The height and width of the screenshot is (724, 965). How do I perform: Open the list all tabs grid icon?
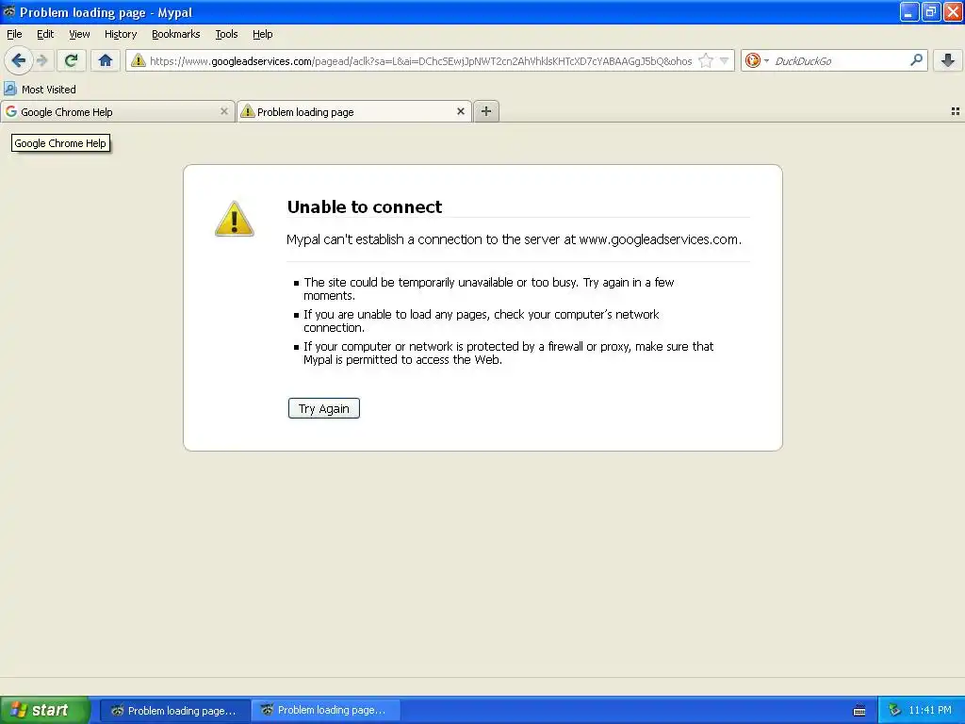point(956,111)
